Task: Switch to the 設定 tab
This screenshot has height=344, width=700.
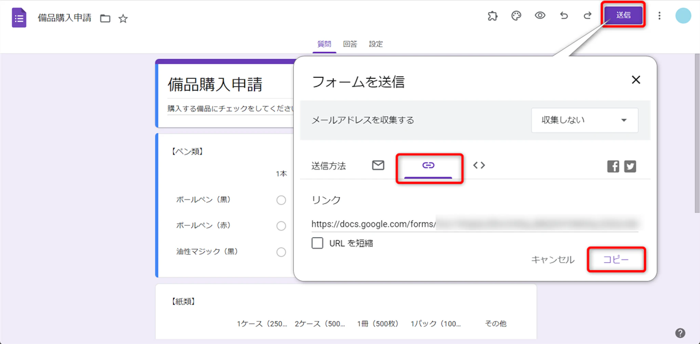Action: pos(376,44)
